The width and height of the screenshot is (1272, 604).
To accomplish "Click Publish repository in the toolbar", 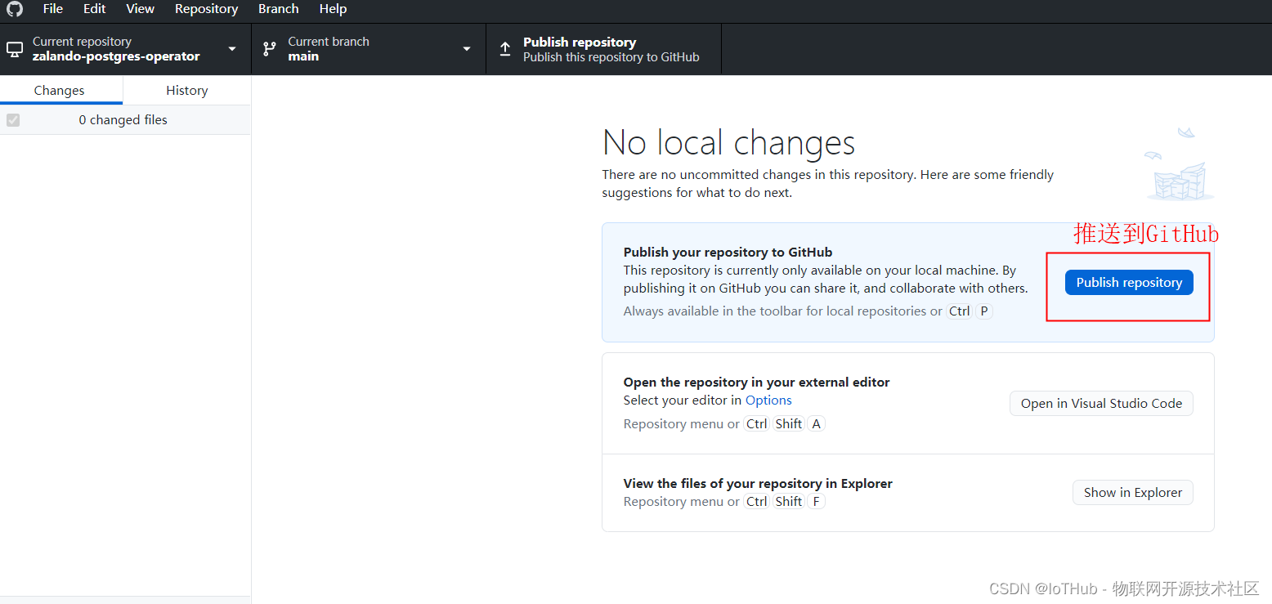I will (x=604, y=49).
